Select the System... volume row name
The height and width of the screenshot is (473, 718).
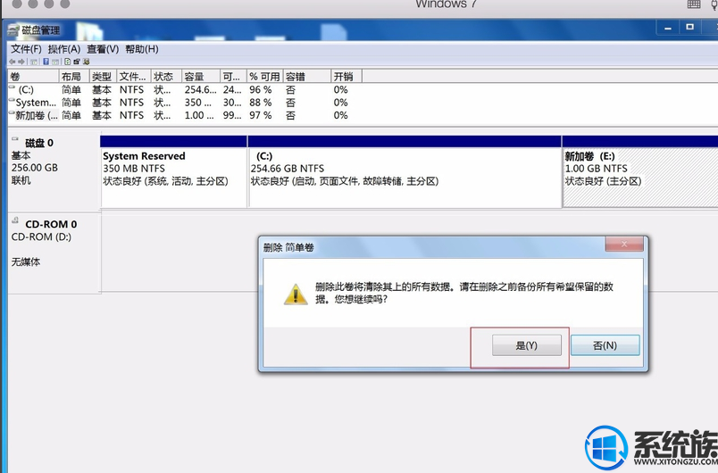[36, 103]
